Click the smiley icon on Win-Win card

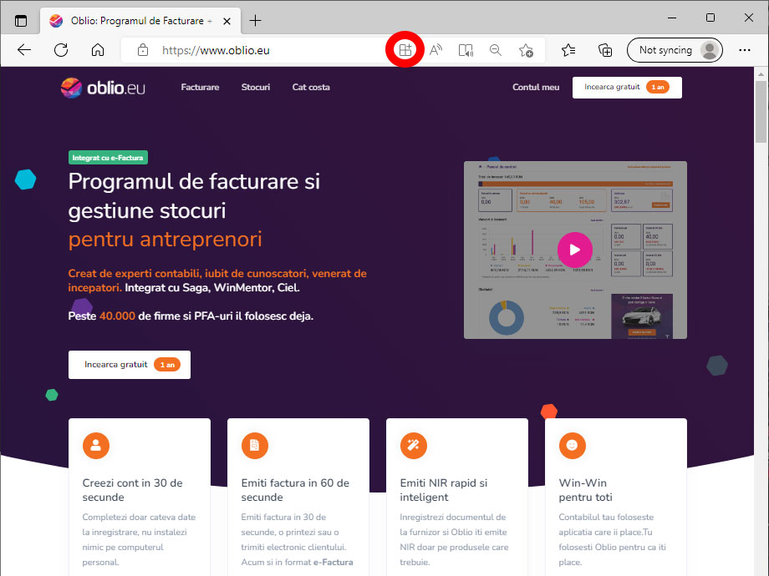point(573,446)
